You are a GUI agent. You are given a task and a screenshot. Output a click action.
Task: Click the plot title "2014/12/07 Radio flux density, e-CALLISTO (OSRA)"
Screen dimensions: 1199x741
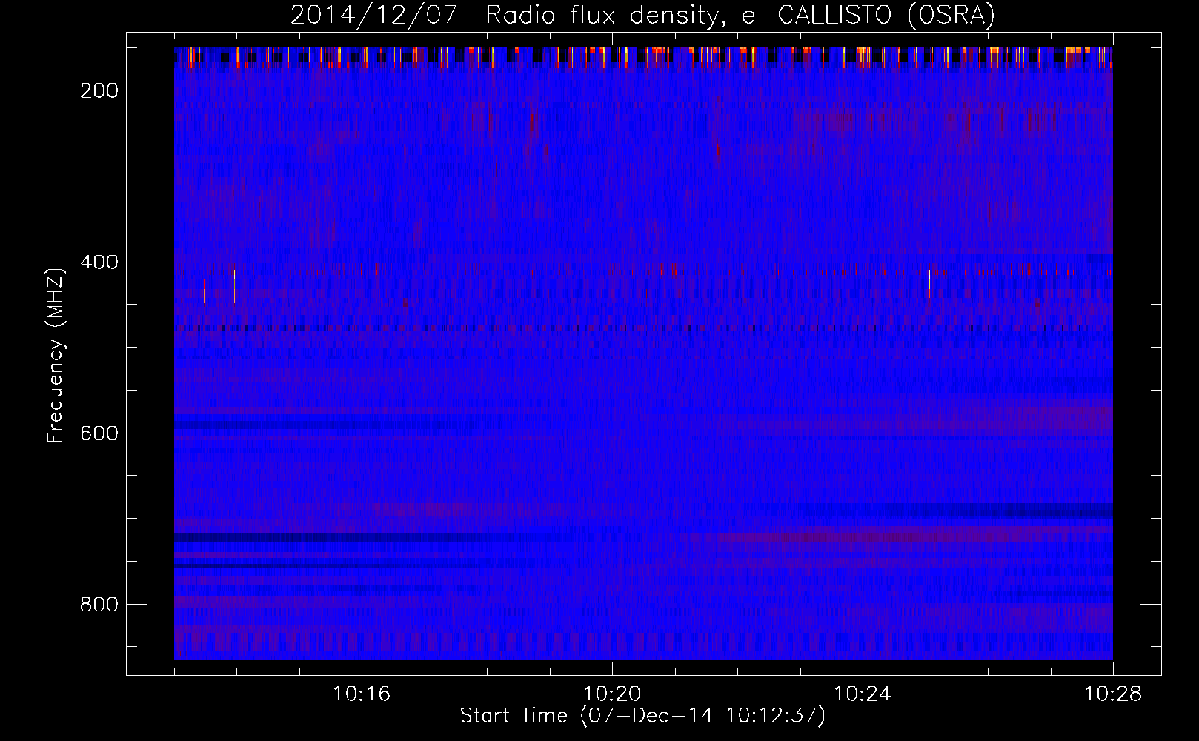point(642,15)
